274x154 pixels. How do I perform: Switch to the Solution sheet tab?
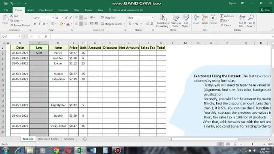pos(69,139)
